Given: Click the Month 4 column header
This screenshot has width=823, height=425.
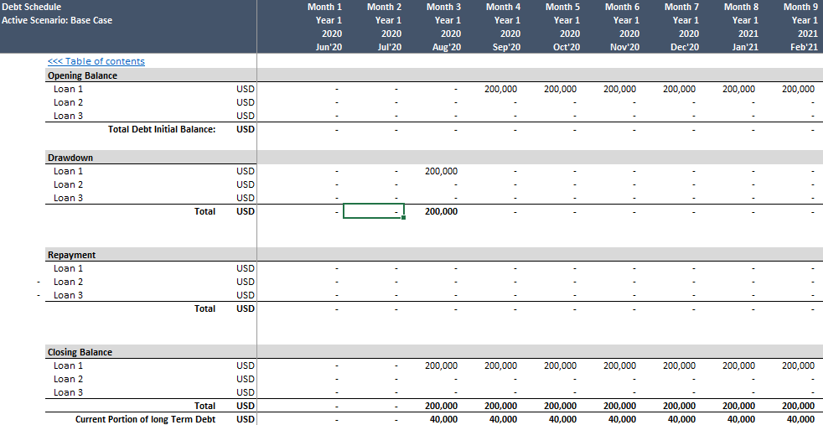Looking at the screenshot, I should tap(504, 7).
